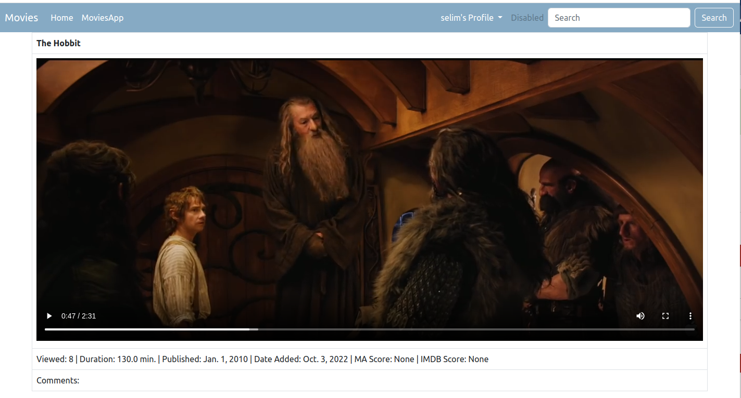Viewport: 741px width, 398px height.
Task: Click the IMDB Score: None text
Action: pos(455,359)
